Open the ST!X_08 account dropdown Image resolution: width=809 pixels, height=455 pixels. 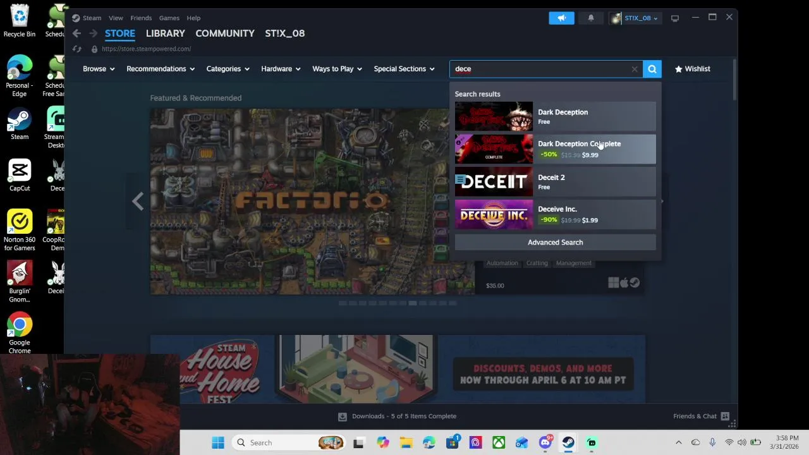click(x=635, y=18)
